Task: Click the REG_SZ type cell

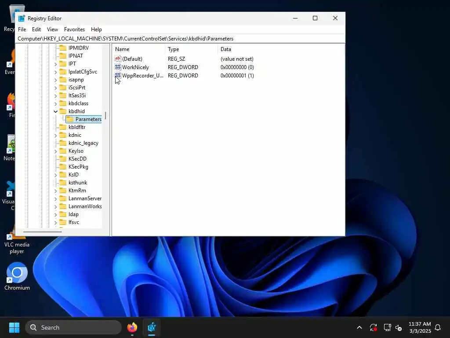Action: (176, 59)
